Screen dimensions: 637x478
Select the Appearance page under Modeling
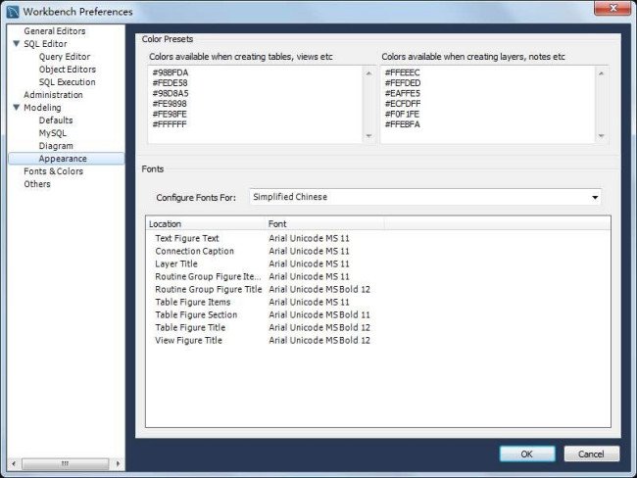(x=67, y=159)
